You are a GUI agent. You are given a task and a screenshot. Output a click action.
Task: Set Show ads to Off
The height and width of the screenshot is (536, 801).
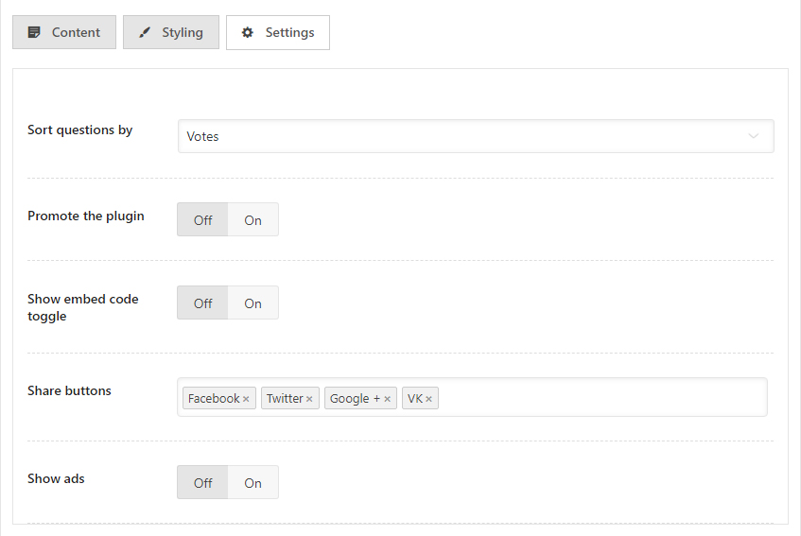203,483
